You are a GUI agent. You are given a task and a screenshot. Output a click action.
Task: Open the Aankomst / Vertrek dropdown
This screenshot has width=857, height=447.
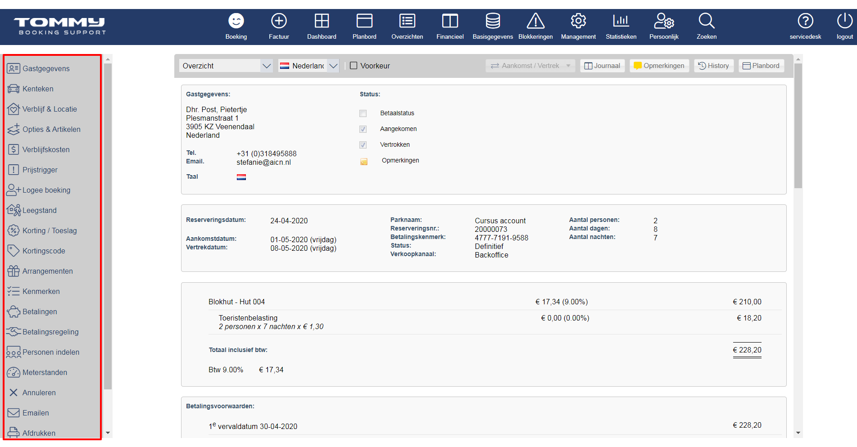(x=530, y=66)
